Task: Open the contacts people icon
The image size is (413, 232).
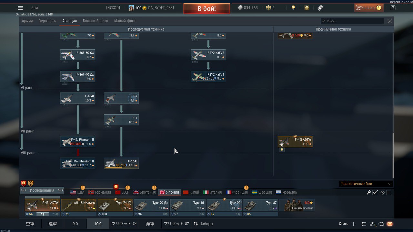Action: point(373,224)
